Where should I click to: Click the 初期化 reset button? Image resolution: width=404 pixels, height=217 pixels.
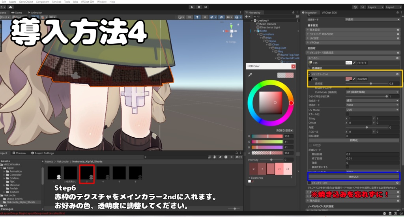(x=354, y=140)
